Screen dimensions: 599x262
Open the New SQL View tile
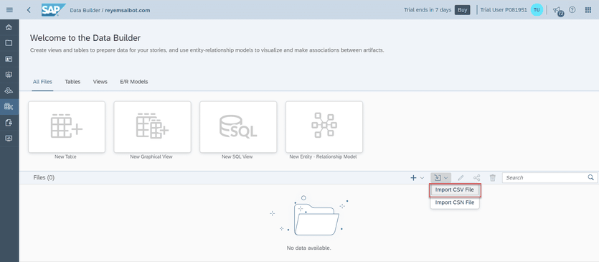[x=238, y=127]
